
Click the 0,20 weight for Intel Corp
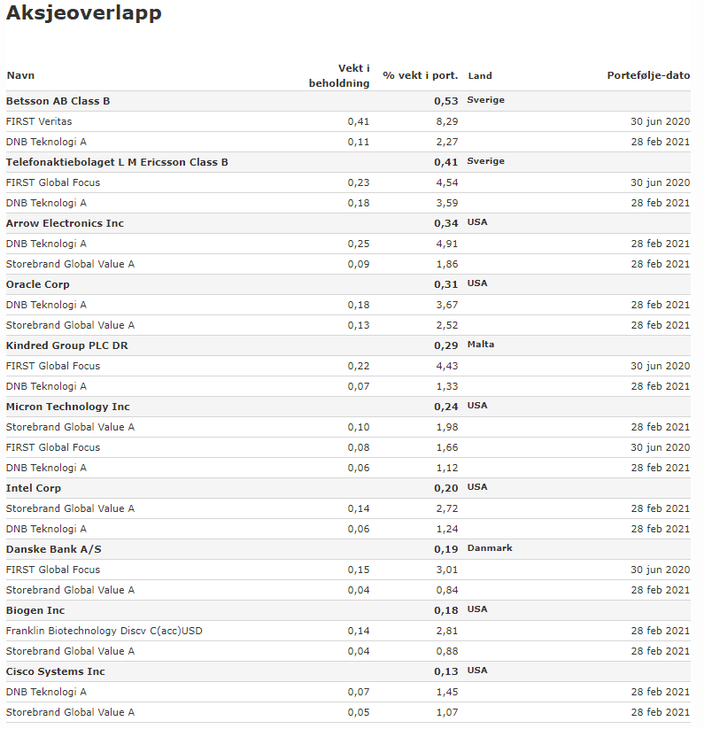coord(446,488)
